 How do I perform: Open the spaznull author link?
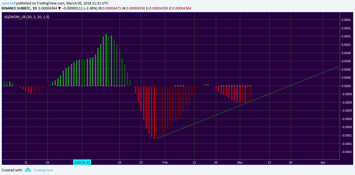(8, 3)
